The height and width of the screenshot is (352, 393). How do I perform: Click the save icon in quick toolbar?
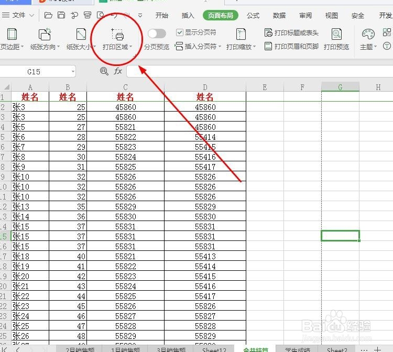(61, 15)
